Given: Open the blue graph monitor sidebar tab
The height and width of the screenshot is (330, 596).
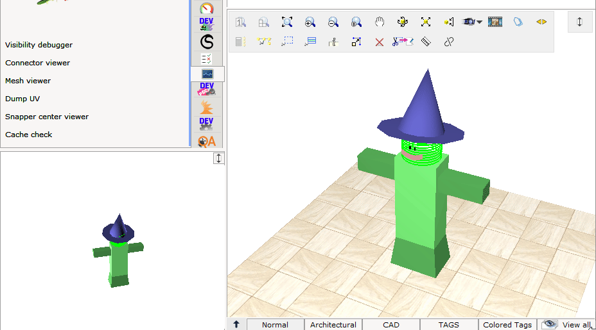Looking at the screenshot, I should (207, 74).
